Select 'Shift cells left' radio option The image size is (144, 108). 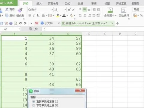(x=34, y=101)
